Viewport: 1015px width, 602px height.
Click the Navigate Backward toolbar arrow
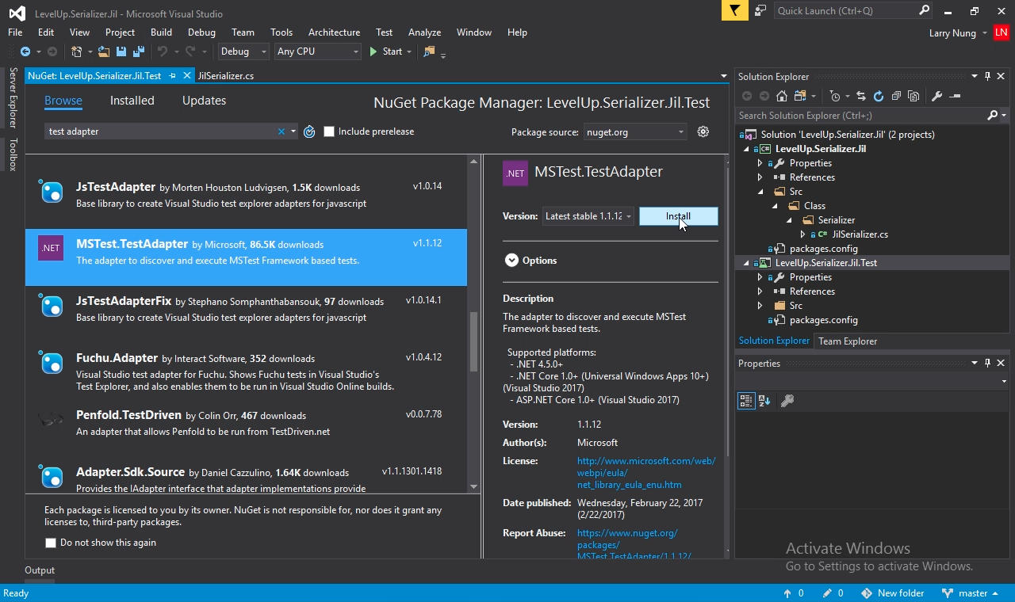25,51
